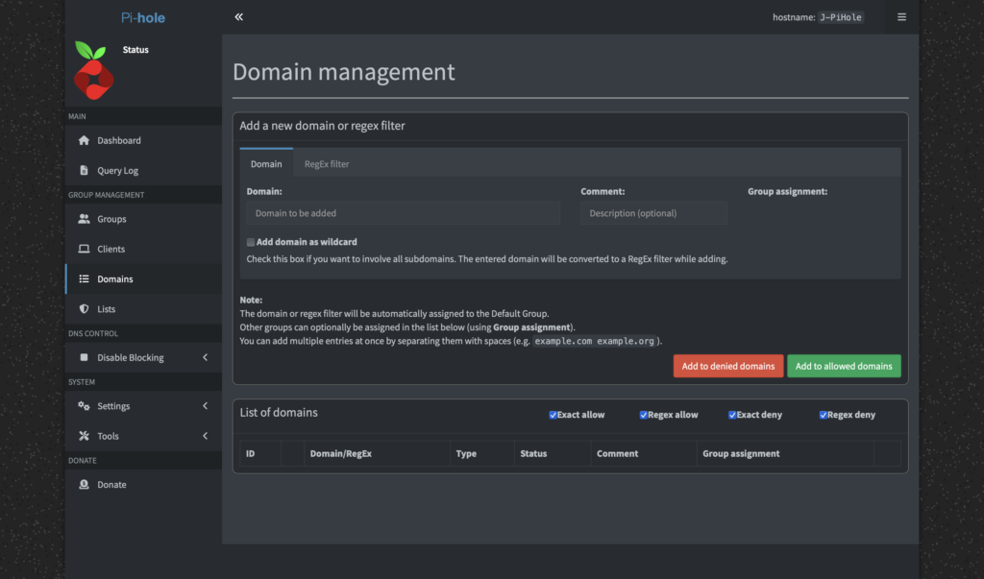Viewport: 984px width, 579px height.
Task: Expand the Tools submenu chevron
Action: [205, 436]
